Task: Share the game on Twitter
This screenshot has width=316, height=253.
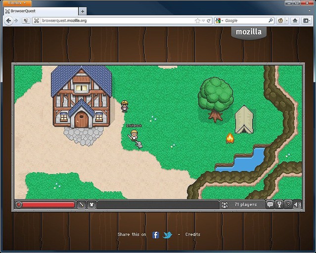Action: [x=168, y=235]
